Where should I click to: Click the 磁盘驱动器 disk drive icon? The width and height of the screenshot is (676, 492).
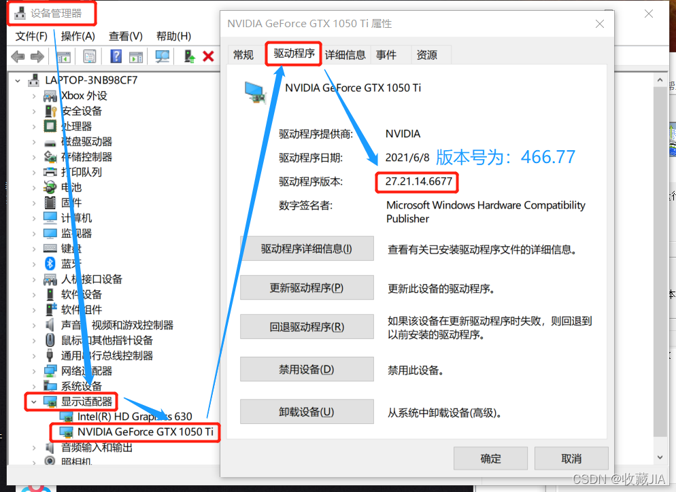[50, 142]
